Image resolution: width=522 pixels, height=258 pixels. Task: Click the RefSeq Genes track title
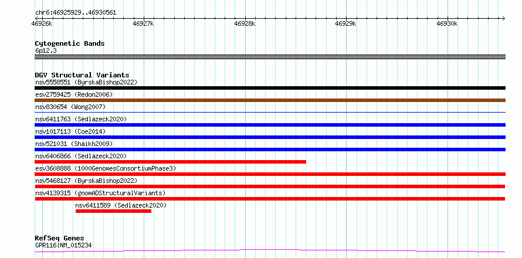click(x=59, y=238)
